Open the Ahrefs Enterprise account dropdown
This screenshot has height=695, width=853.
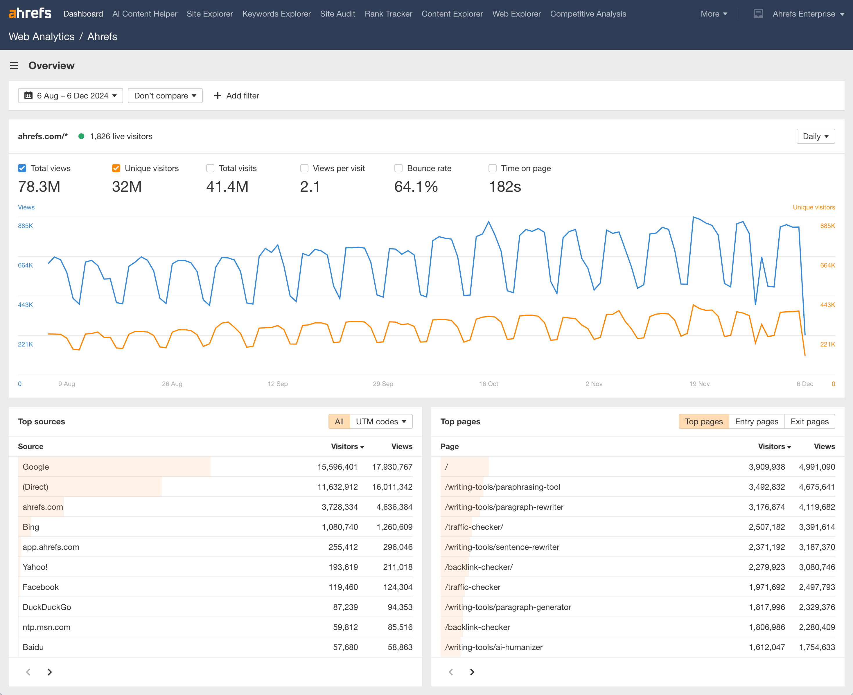point(808,14)
